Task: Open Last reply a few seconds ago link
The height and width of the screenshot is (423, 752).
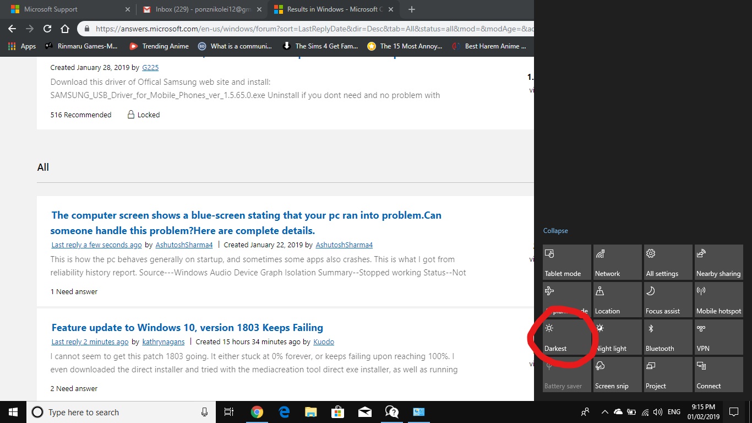Action: [96, 245]
